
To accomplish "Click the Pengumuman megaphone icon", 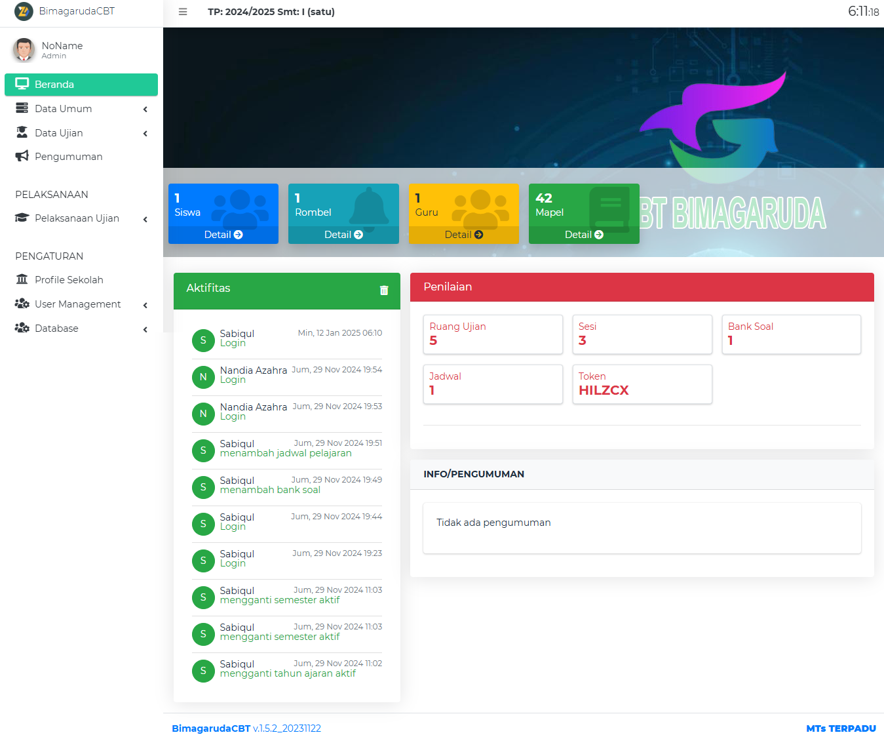I will 22,156.
